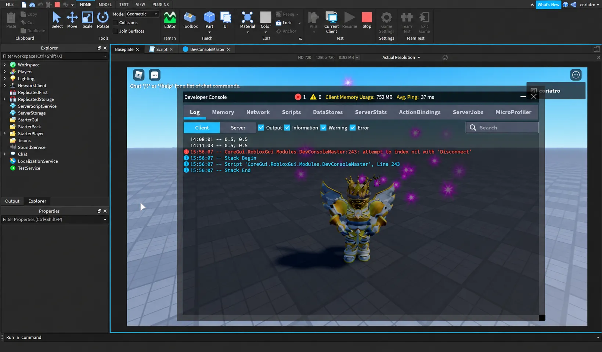Viewport: 602px width, 352px height.
Task: Enable Join Surfaces checkbox
Action: 115,31
